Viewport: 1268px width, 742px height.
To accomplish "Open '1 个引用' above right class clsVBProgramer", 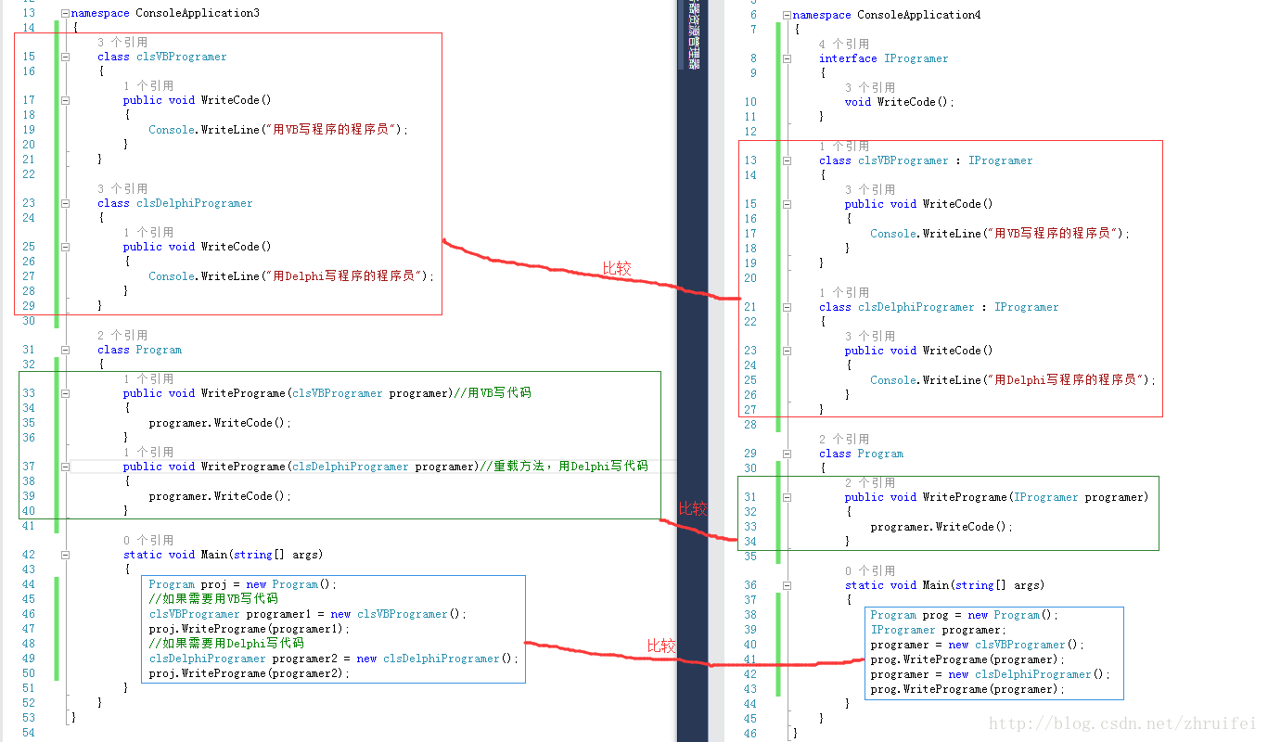I will coord(844,146).
